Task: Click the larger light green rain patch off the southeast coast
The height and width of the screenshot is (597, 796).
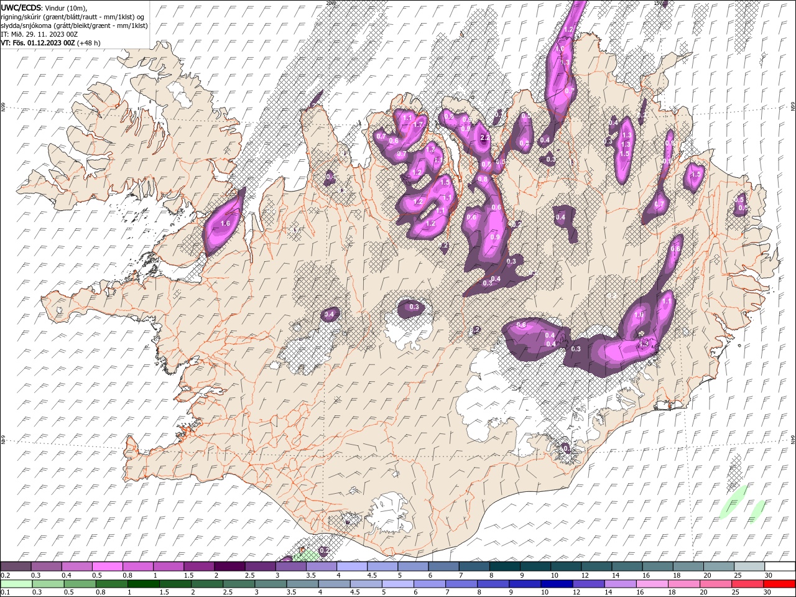Action: (734, 502)
